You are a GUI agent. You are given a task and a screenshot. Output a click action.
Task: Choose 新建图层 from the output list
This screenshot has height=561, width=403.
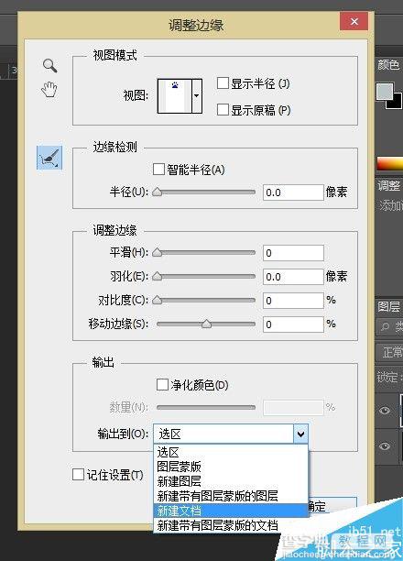(231, 481)
